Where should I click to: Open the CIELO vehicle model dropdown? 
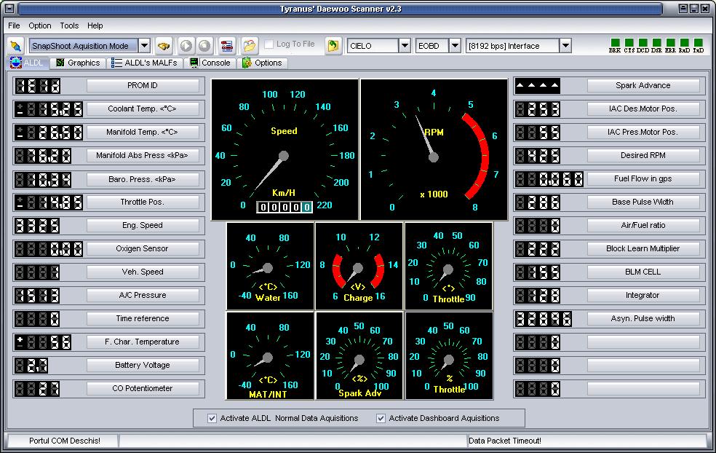point(405,46)
